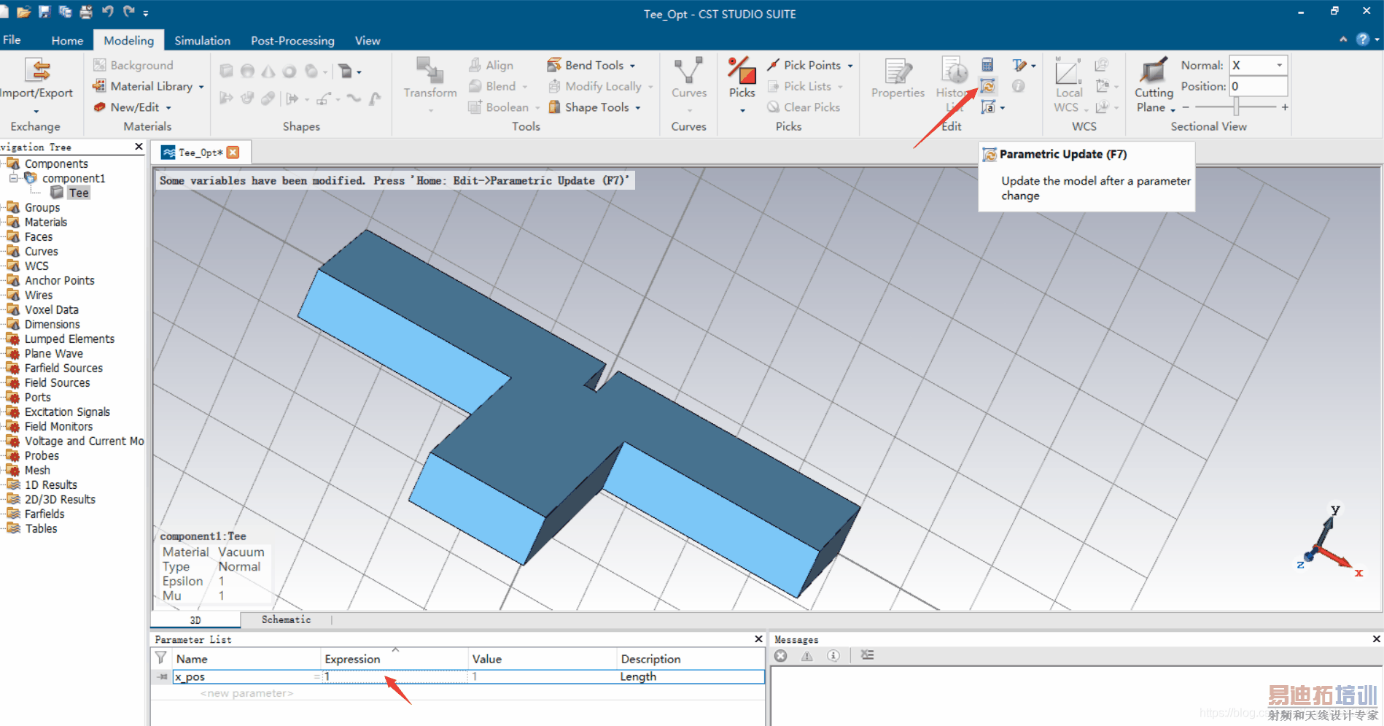Switch to the View ribbon tab

(x=368, y=41)
